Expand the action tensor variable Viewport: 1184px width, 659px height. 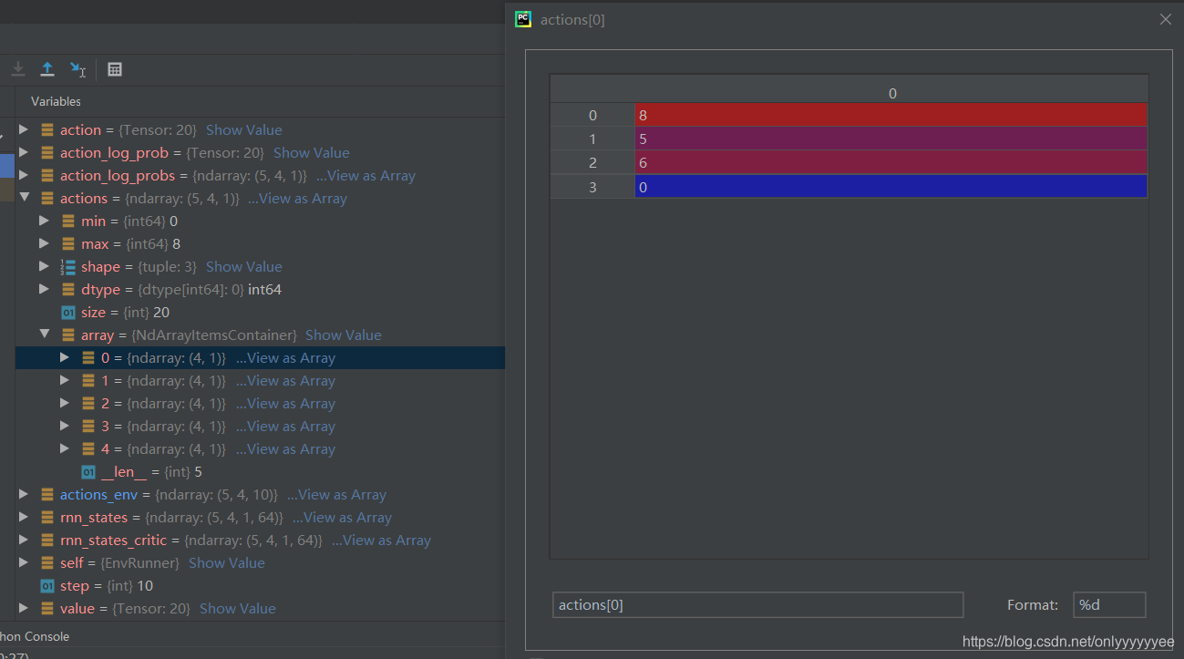(x=24, y=129)
